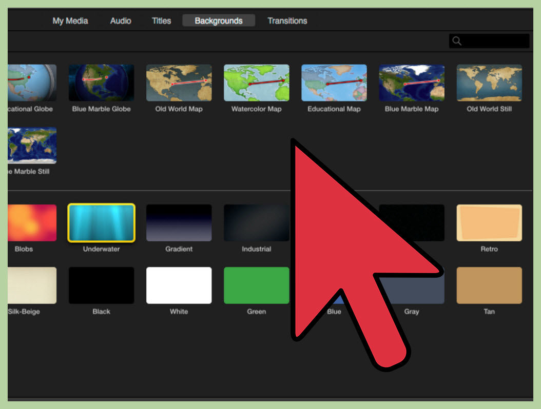Image resolution: width=541 pixels, height=409 pixels.
Task: Pick the Old World Still thumbnail
Action: tap(489, 83)
